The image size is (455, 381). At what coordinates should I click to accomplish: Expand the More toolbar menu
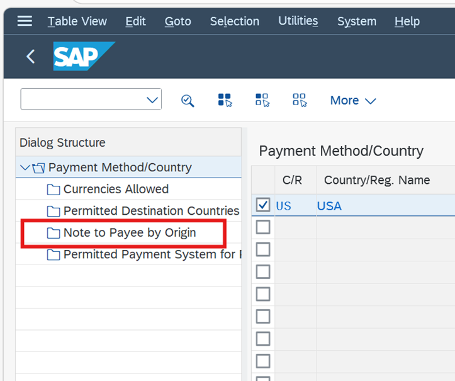(353, 101)
